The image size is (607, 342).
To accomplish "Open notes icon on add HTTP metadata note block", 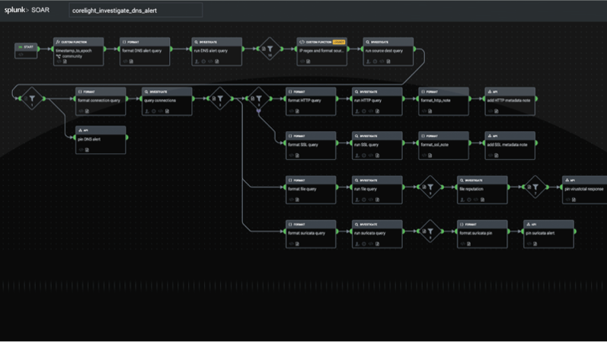I will click(x=497, y=111).
